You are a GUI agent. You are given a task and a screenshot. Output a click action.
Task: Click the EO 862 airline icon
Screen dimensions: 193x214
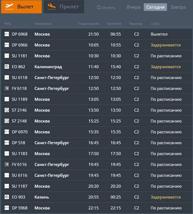click(7, 67)
